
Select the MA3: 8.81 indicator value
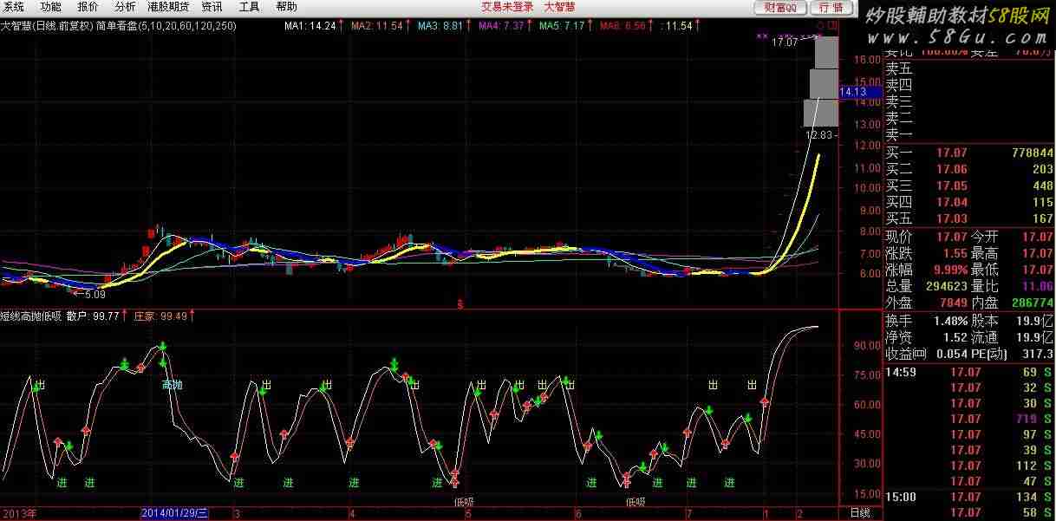(x=440, y=26)
